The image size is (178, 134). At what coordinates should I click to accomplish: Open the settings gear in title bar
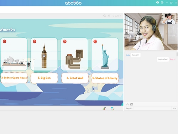tap(162, 2)
